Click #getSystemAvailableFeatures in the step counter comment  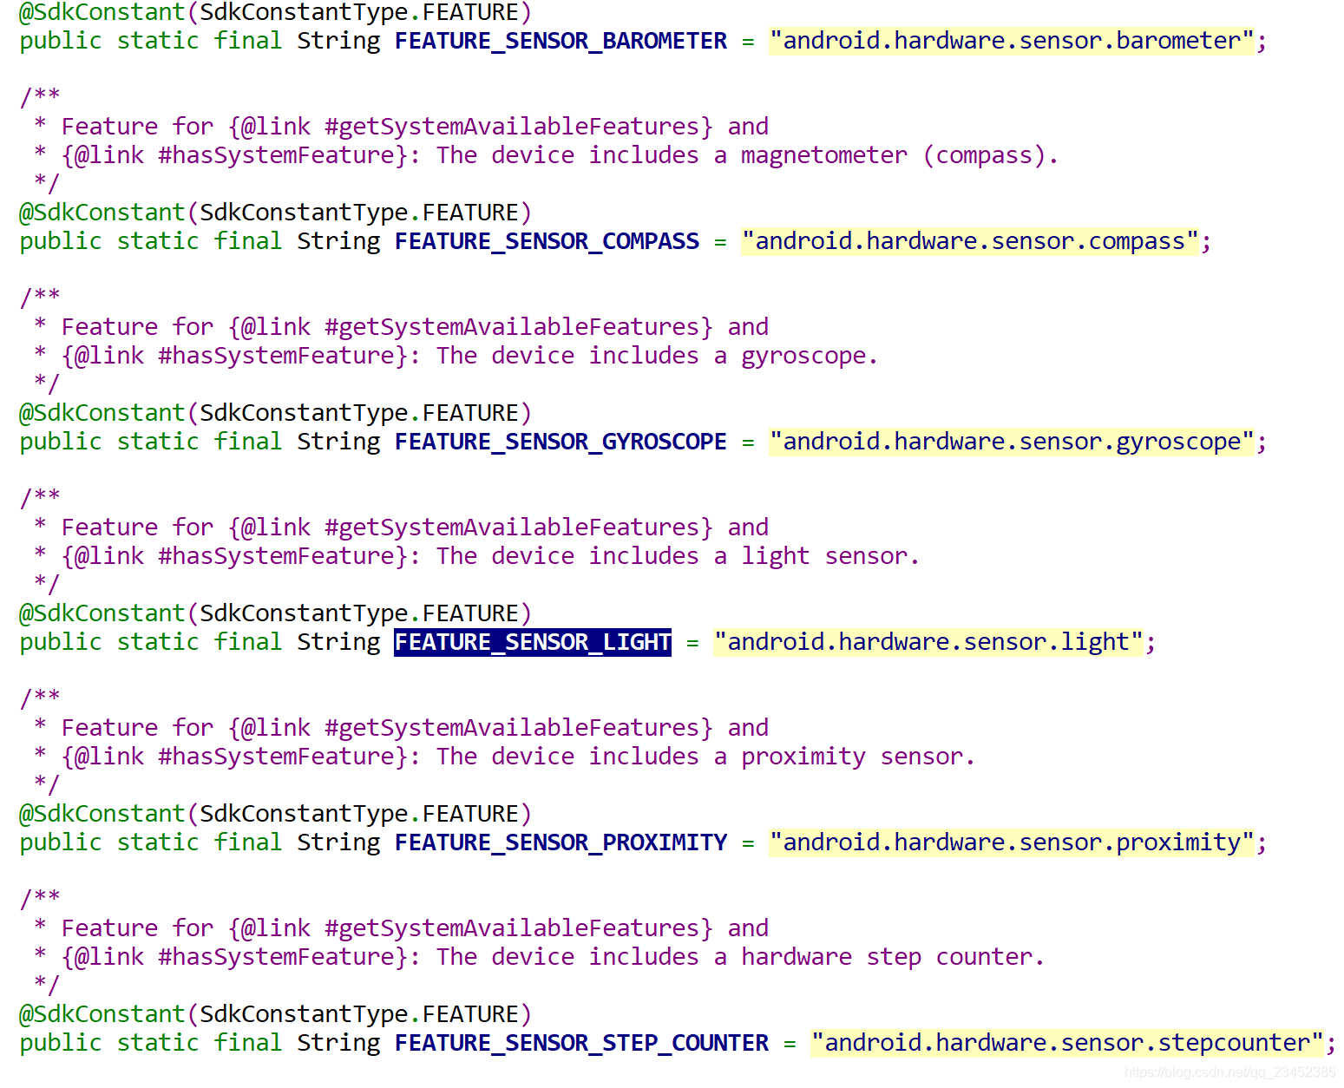(x=512, y=928)
